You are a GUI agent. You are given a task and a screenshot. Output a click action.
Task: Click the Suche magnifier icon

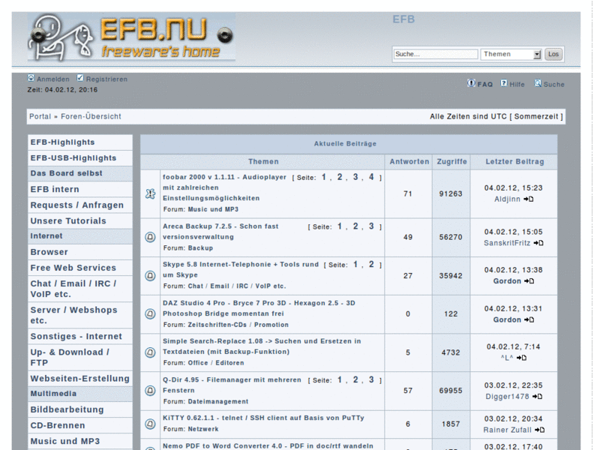[x=538, y=83]
